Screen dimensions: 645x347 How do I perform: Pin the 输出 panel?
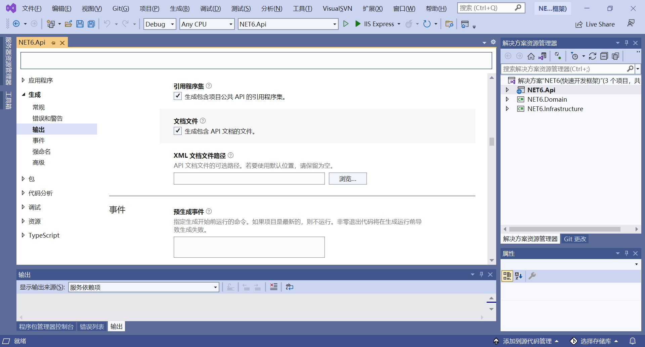481,274
